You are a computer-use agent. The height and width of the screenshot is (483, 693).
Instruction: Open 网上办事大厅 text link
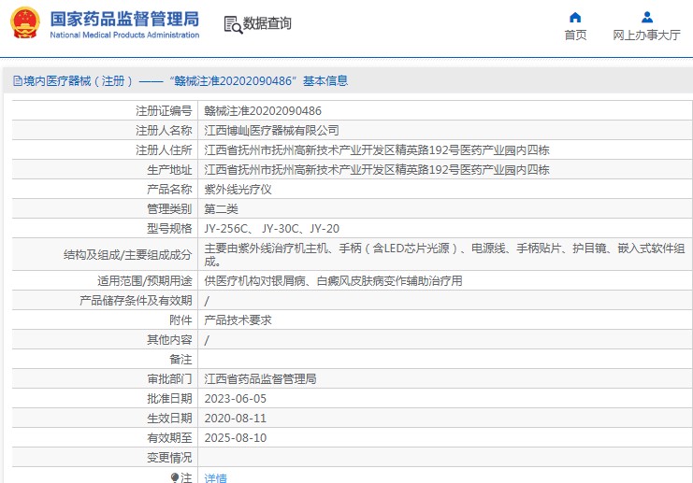646,35
